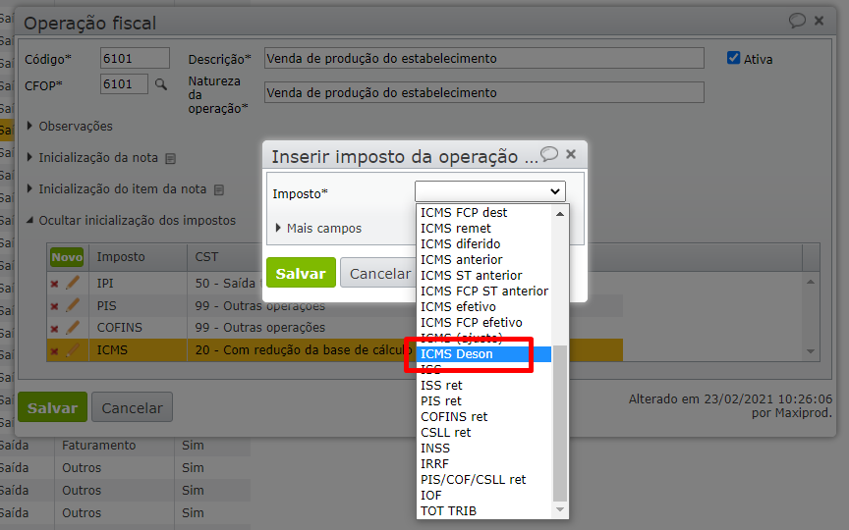Select COFINS ret option
This screenshot has height=530, width=849.
[x=484, y=416]
